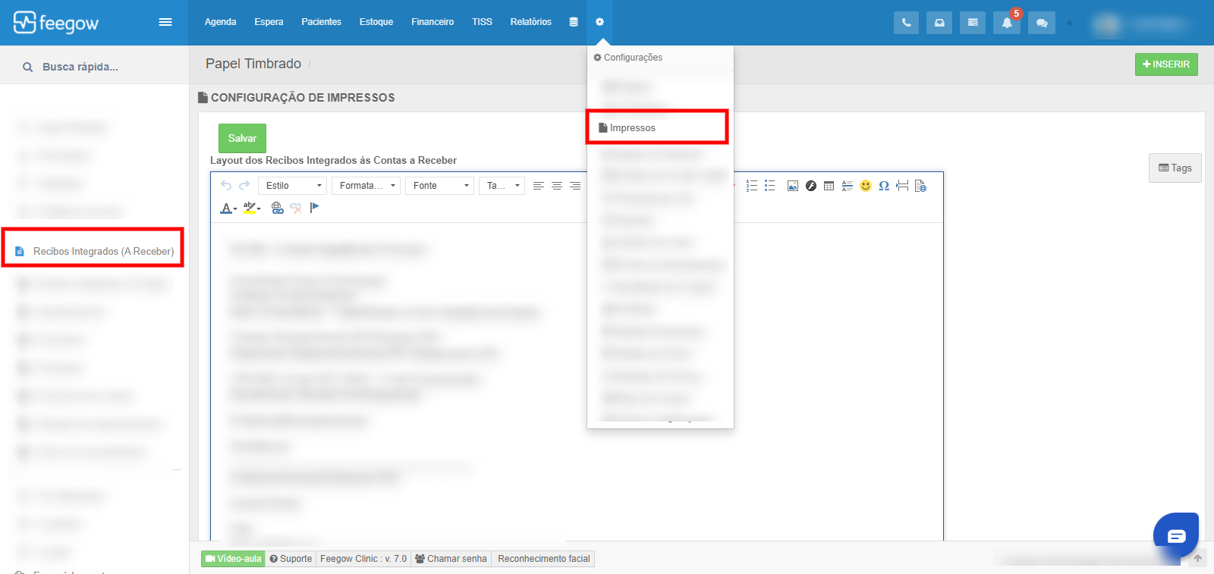The width and height of the screenshot is (1214, 574).
Task: Open the Estilo dropdown
Action: tap(293, 186)
